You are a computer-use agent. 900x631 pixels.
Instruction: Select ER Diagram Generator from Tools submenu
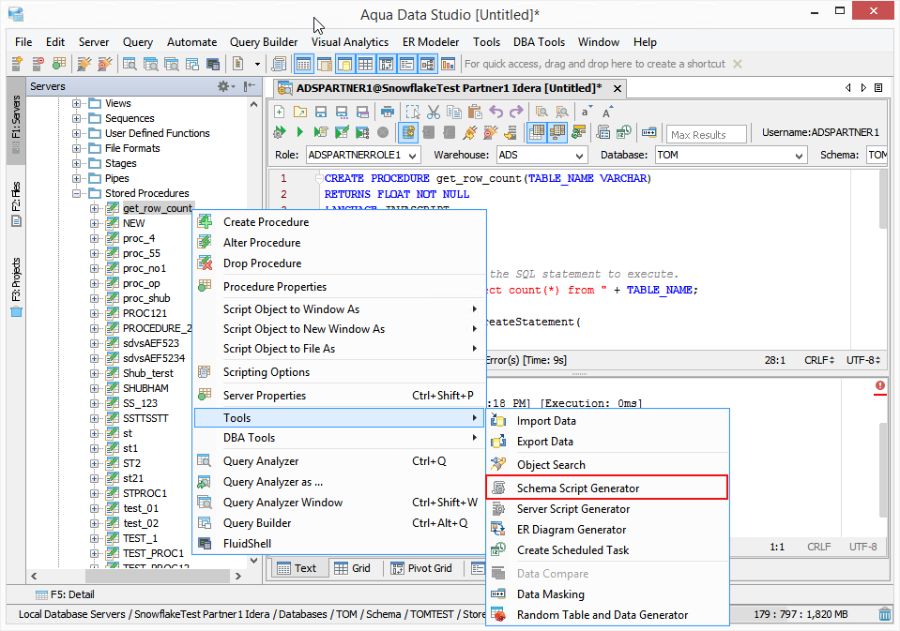pos(607,530)
